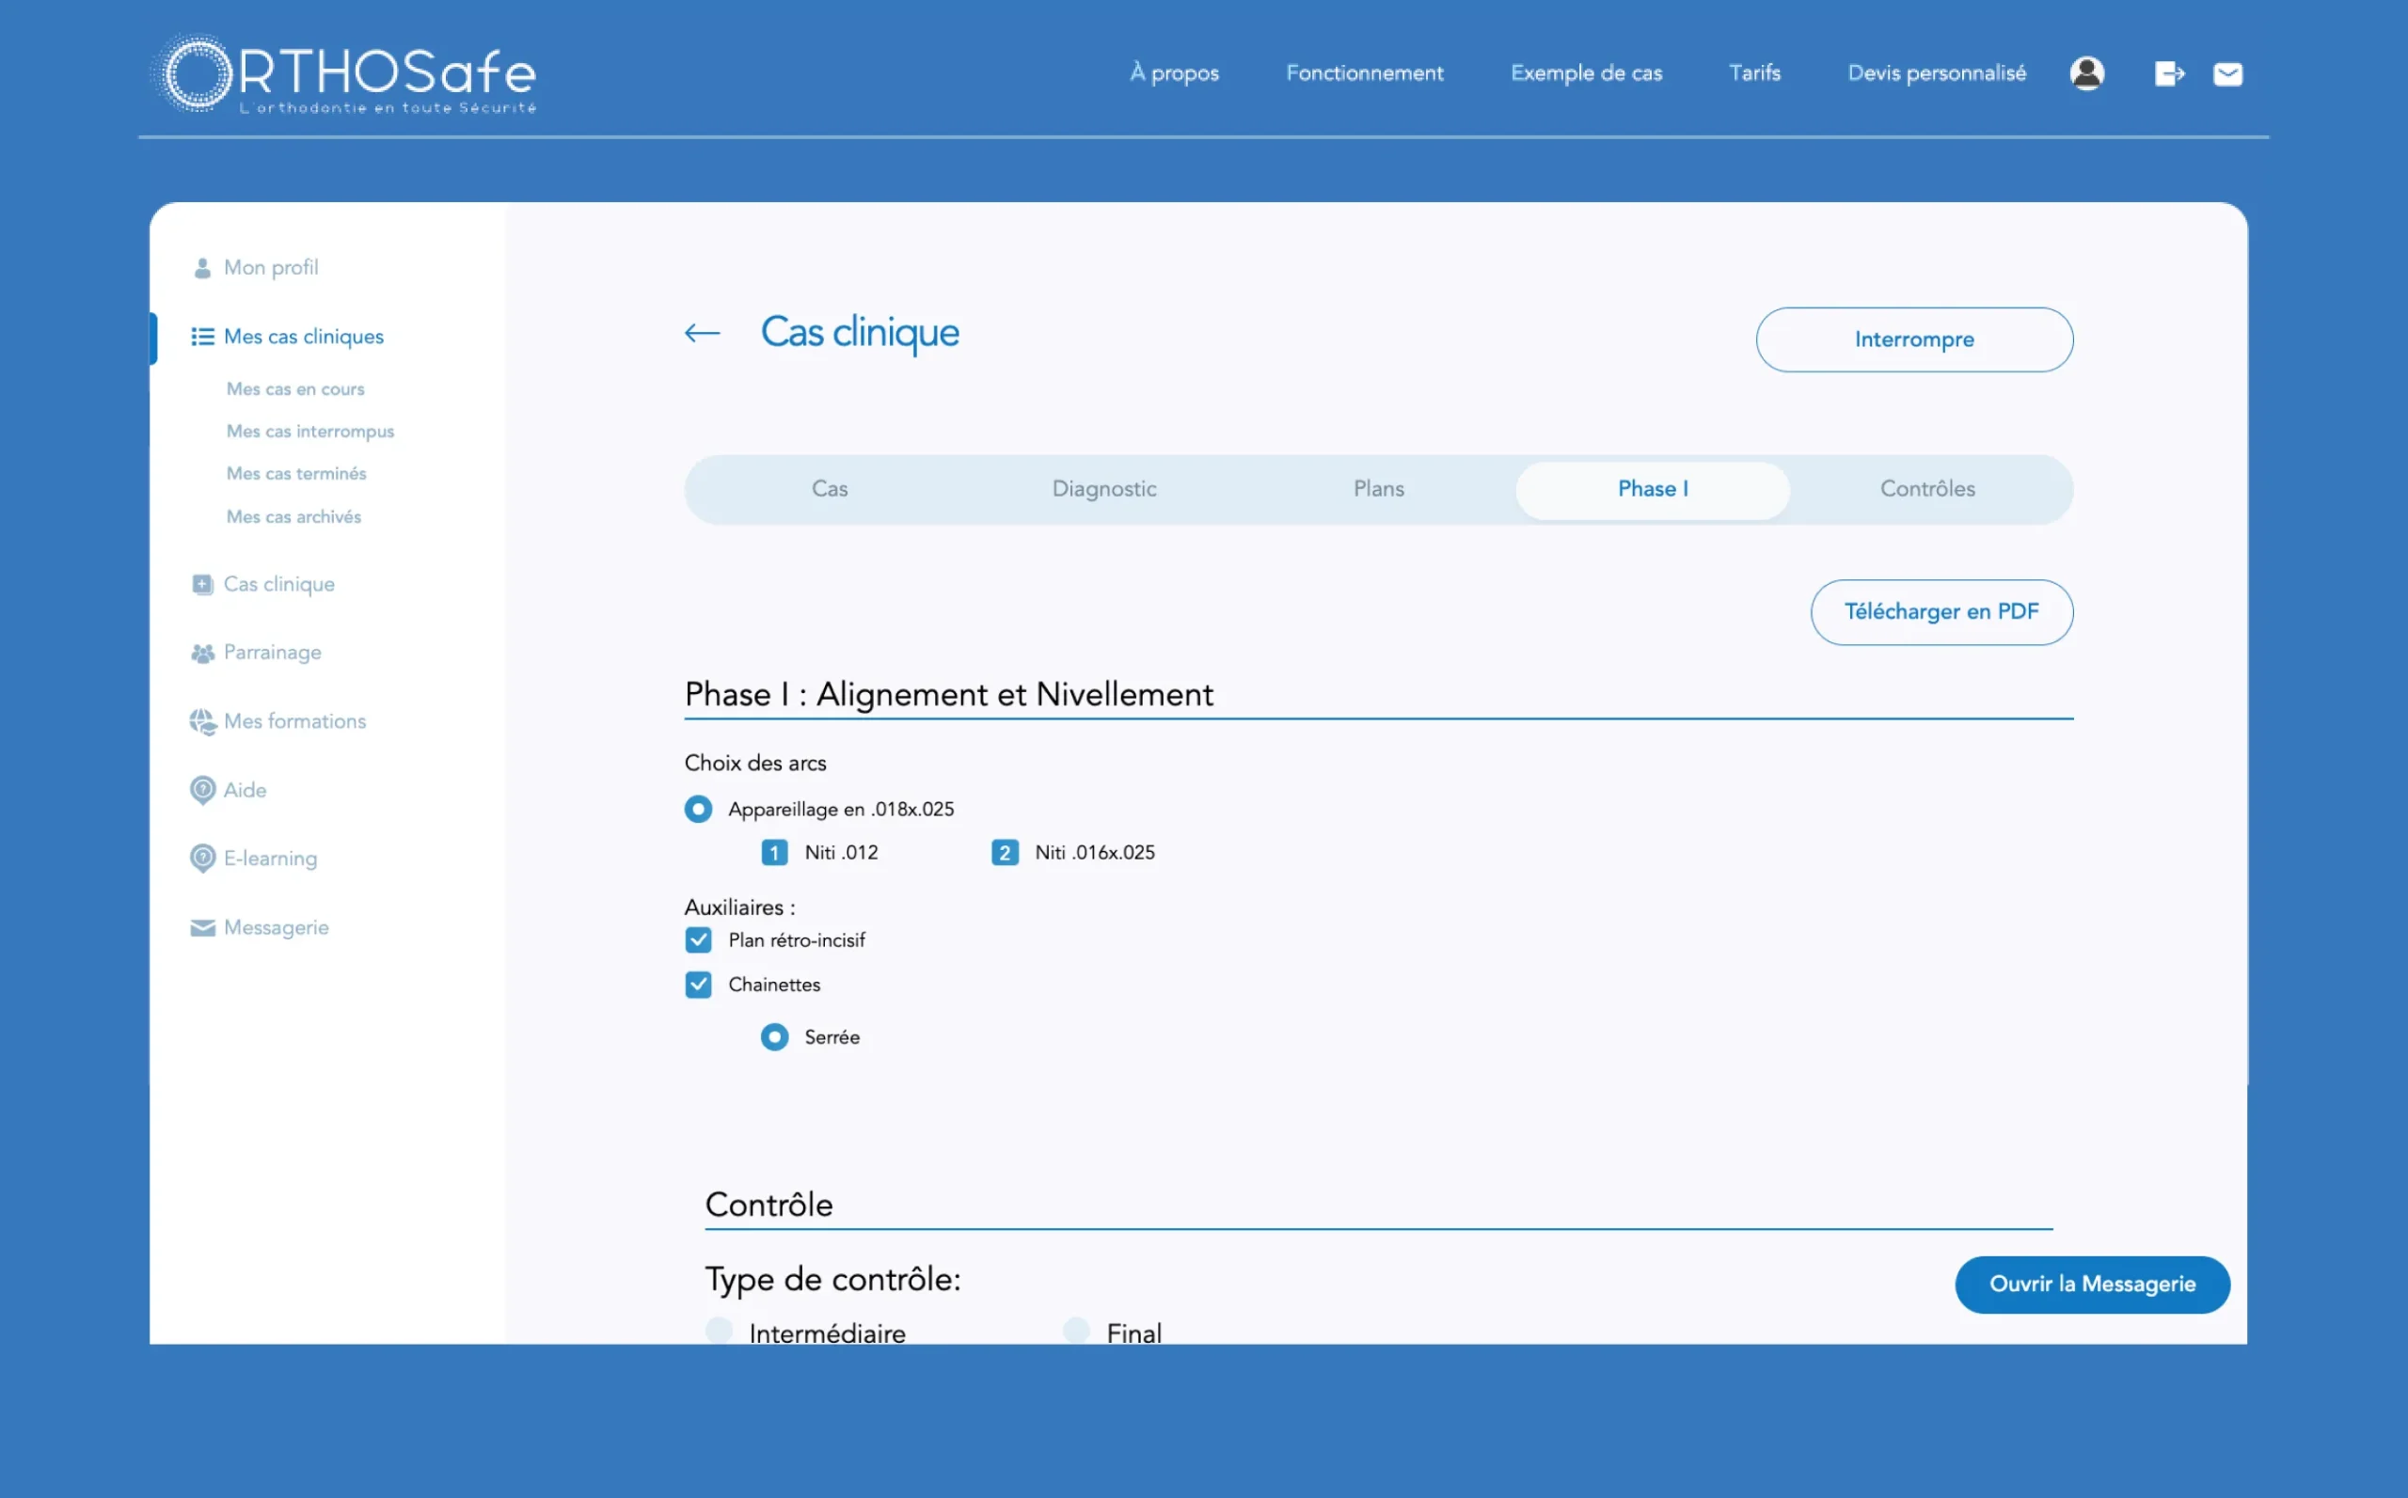
Task: Click the Aide question mark icon
Action: (x=202, y=790)
